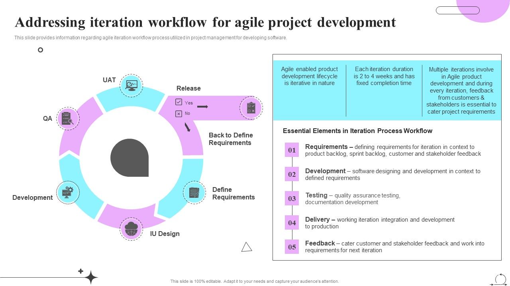Click the 'QA' label
The image size is (510, 286).
(x=47, y=118)
